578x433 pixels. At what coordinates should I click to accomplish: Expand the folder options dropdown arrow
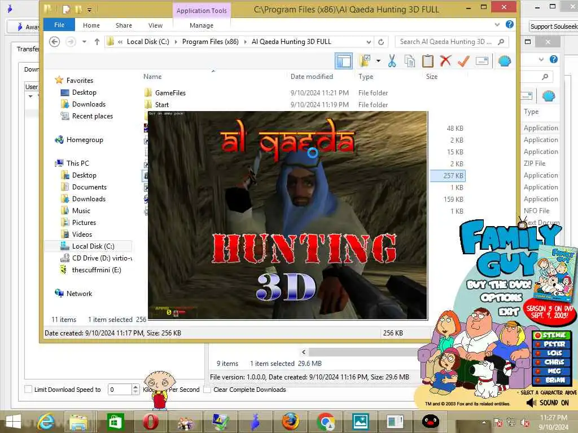(x=378, y=61)
